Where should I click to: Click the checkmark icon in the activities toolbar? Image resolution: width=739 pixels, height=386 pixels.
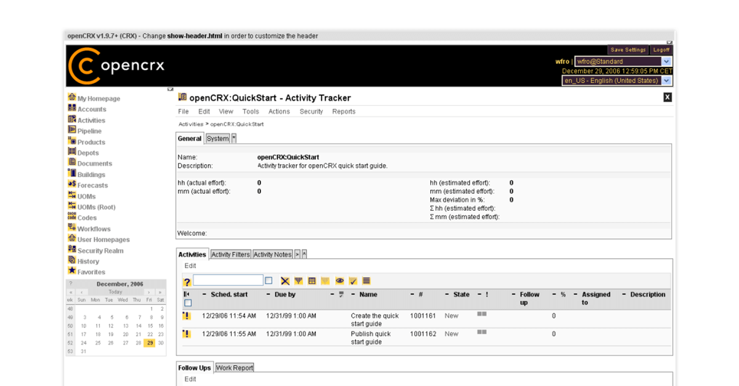353,281
